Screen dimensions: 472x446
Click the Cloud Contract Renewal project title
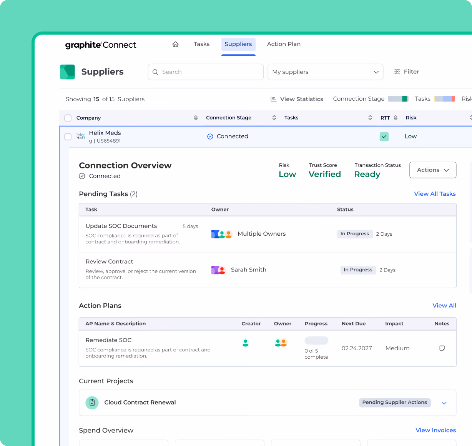click(x=140, y=403)
